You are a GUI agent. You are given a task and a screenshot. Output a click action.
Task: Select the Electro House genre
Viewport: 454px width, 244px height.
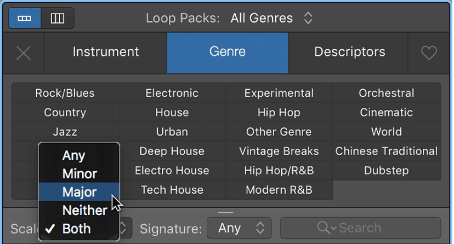[x=172, y=170]
